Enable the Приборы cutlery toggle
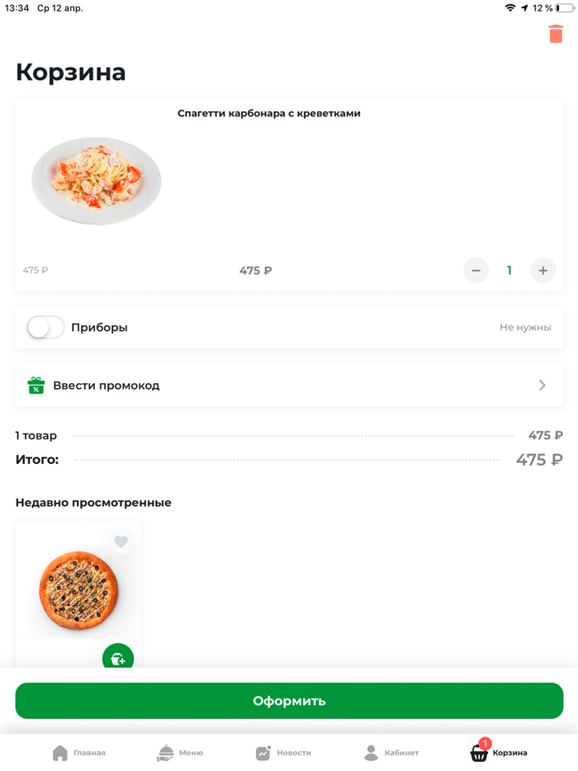The height and width of the screenshot is (771, 578). pos(45,327)
